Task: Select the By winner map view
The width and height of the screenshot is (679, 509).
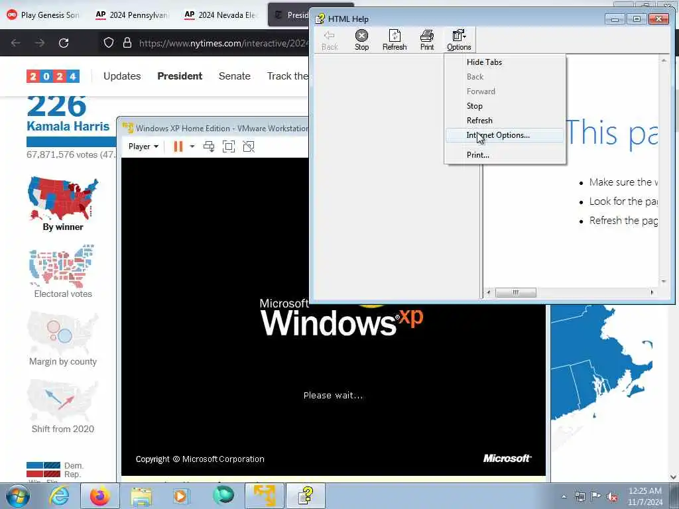Action: click(63, 204)
